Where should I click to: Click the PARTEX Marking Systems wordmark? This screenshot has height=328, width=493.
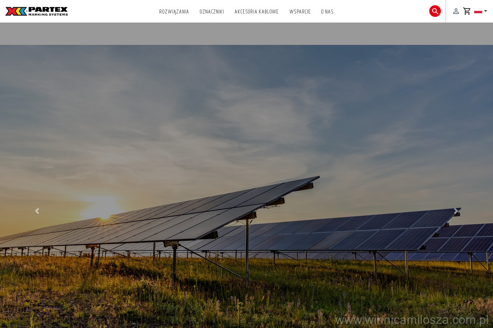click(x=48, y=11)
